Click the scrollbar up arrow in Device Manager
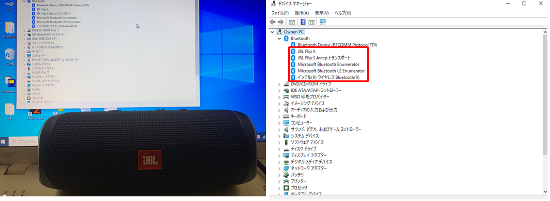Image resolution: width=550 pixels, height=201 pixels. point(545,31)
